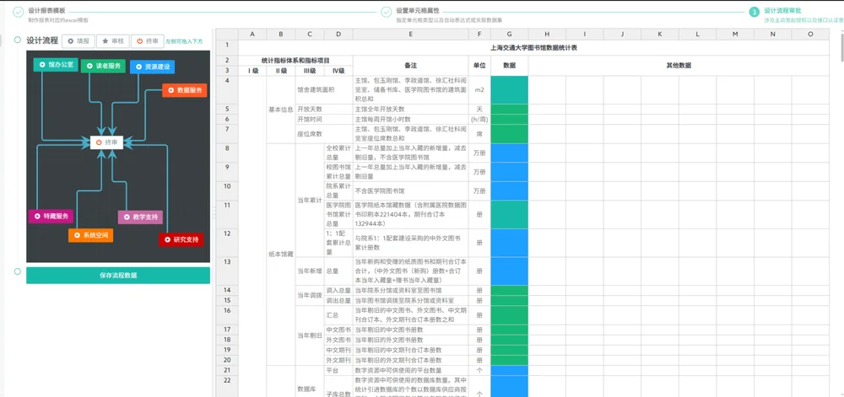Screen dimensions: 844x397
Task: Click the 调入总量 cell
Action: point(338,290)
